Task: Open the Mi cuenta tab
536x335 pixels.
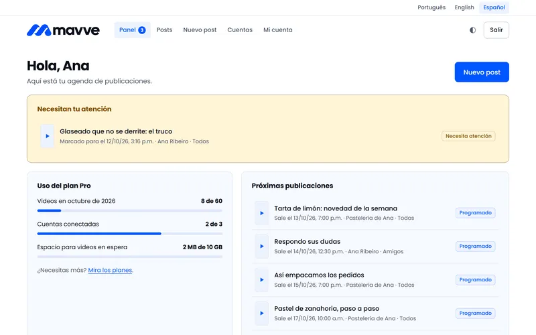Action: (x=278, y=30)
